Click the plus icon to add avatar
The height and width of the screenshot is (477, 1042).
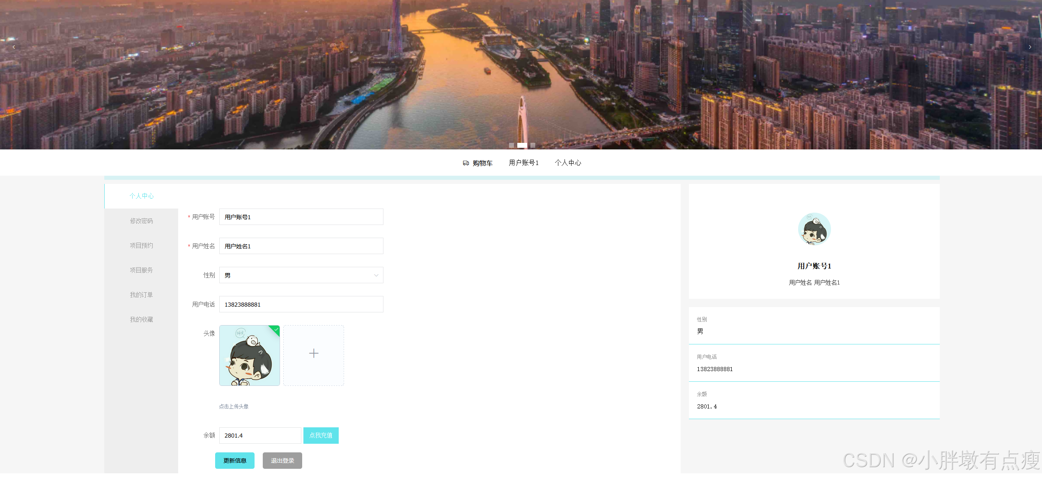click(x=313, y=353)
